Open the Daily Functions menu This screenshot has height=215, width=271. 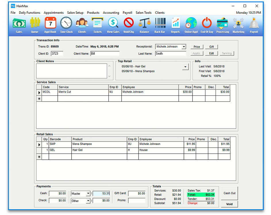[29, 13]
